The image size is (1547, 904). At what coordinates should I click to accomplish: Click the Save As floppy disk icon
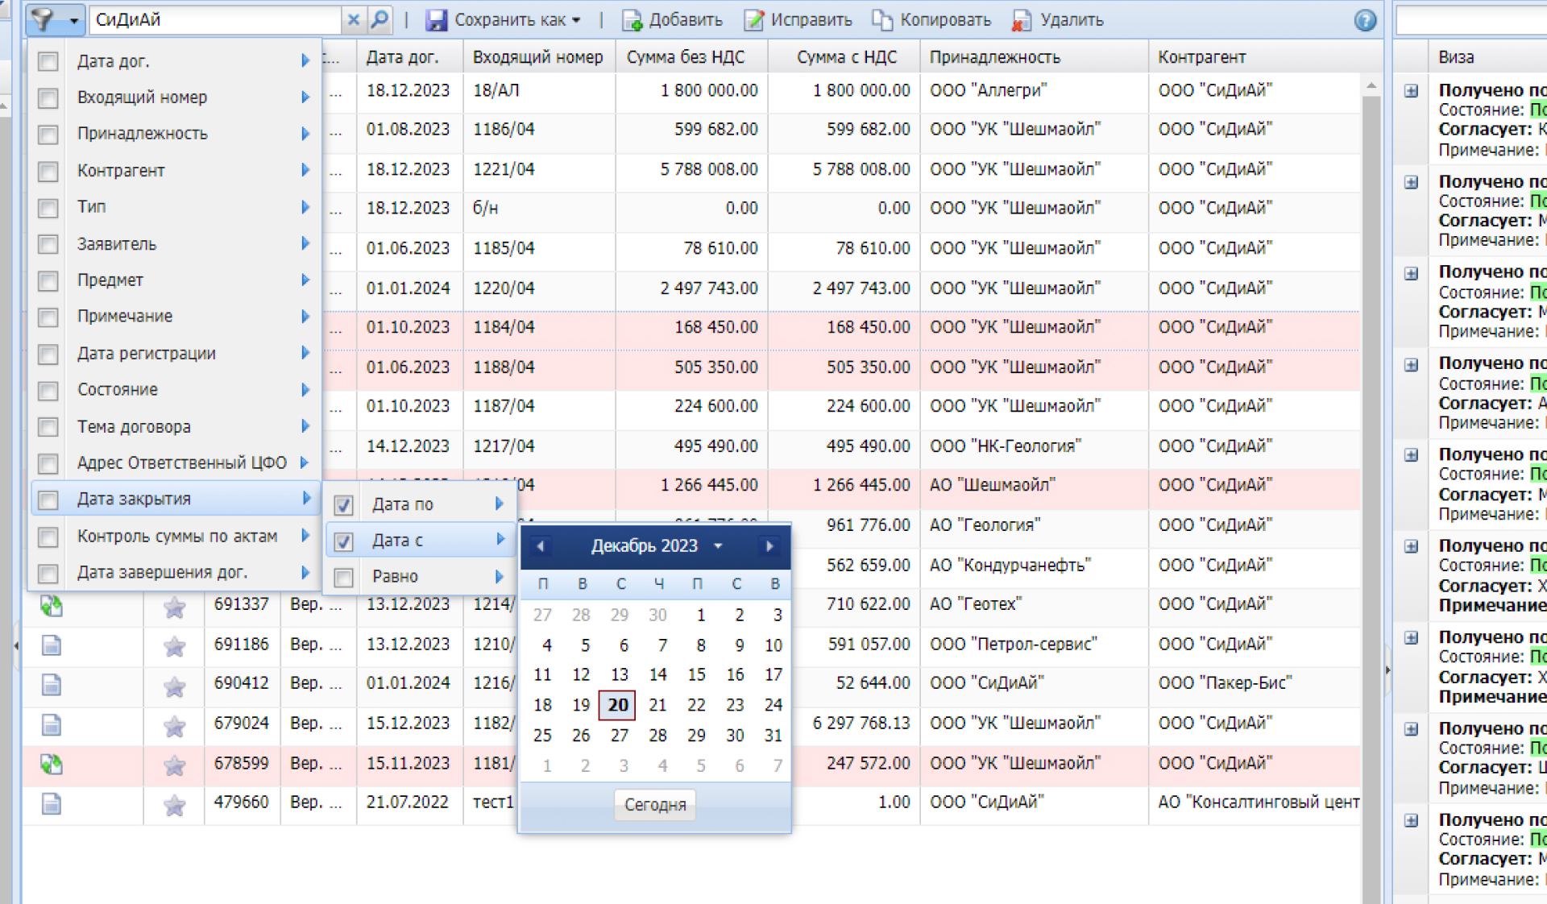tap(436, 20)
